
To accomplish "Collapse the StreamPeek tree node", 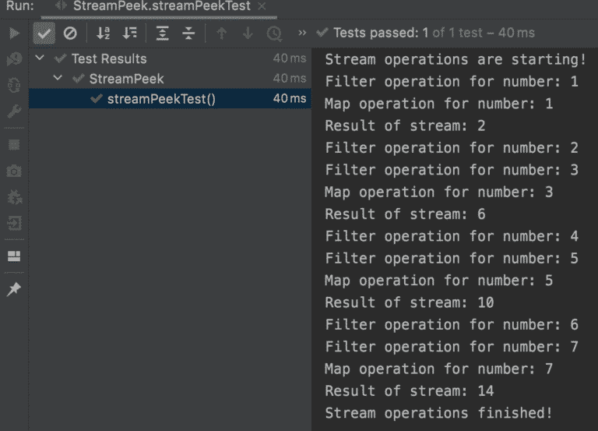I will coord(58,79).
